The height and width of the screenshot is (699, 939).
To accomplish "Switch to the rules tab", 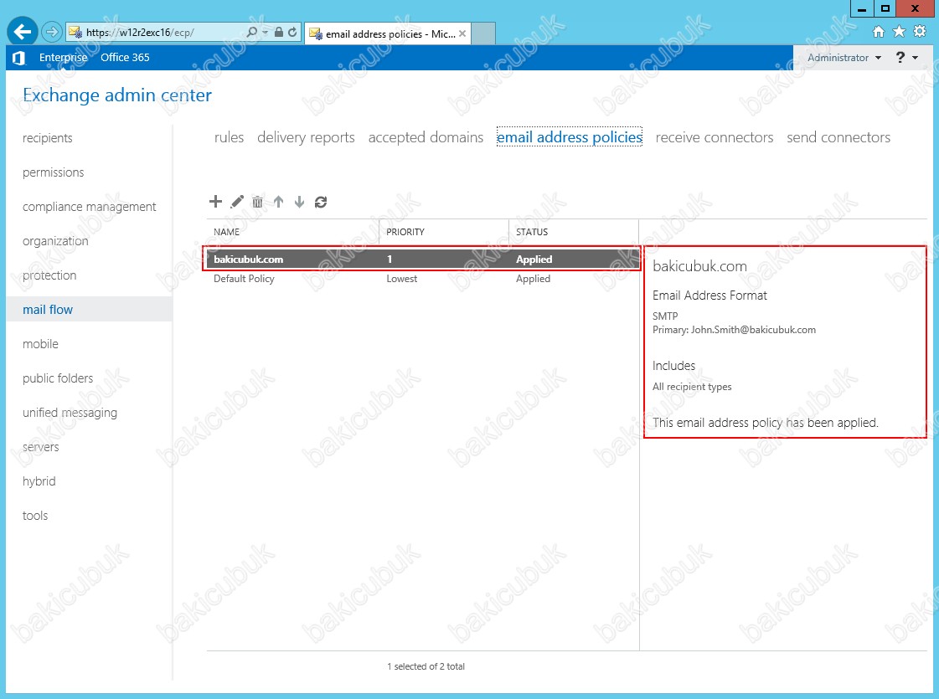I will (x=230, y=137).
